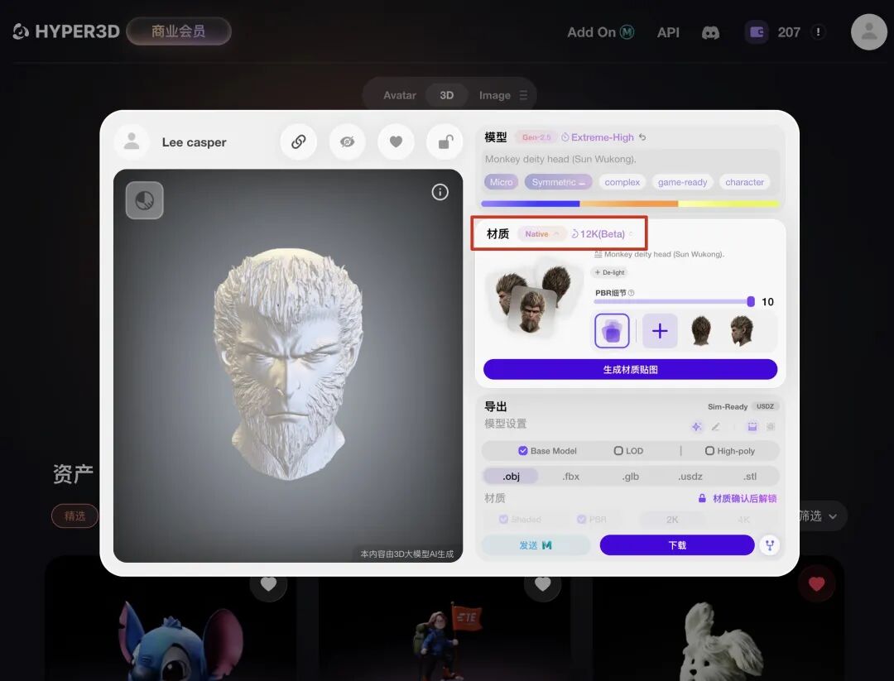Copy share link with chain icon

pyautogui.click(x=299, y=141)
